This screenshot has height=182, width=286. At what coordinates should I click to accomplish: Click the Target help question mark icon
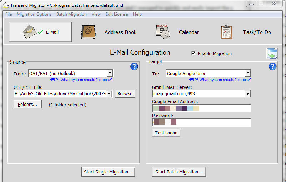pyautogui.click(x=272, y=66)
